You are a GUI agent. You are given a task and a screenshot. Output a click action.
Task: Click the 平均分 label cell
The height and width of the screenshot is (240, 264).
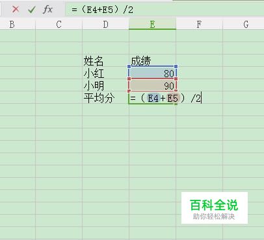point(105,98)
